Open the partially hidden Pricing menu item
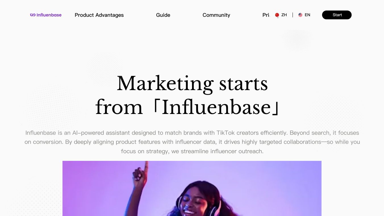Viewport: 384px width, 216px height. pos(266,15)
